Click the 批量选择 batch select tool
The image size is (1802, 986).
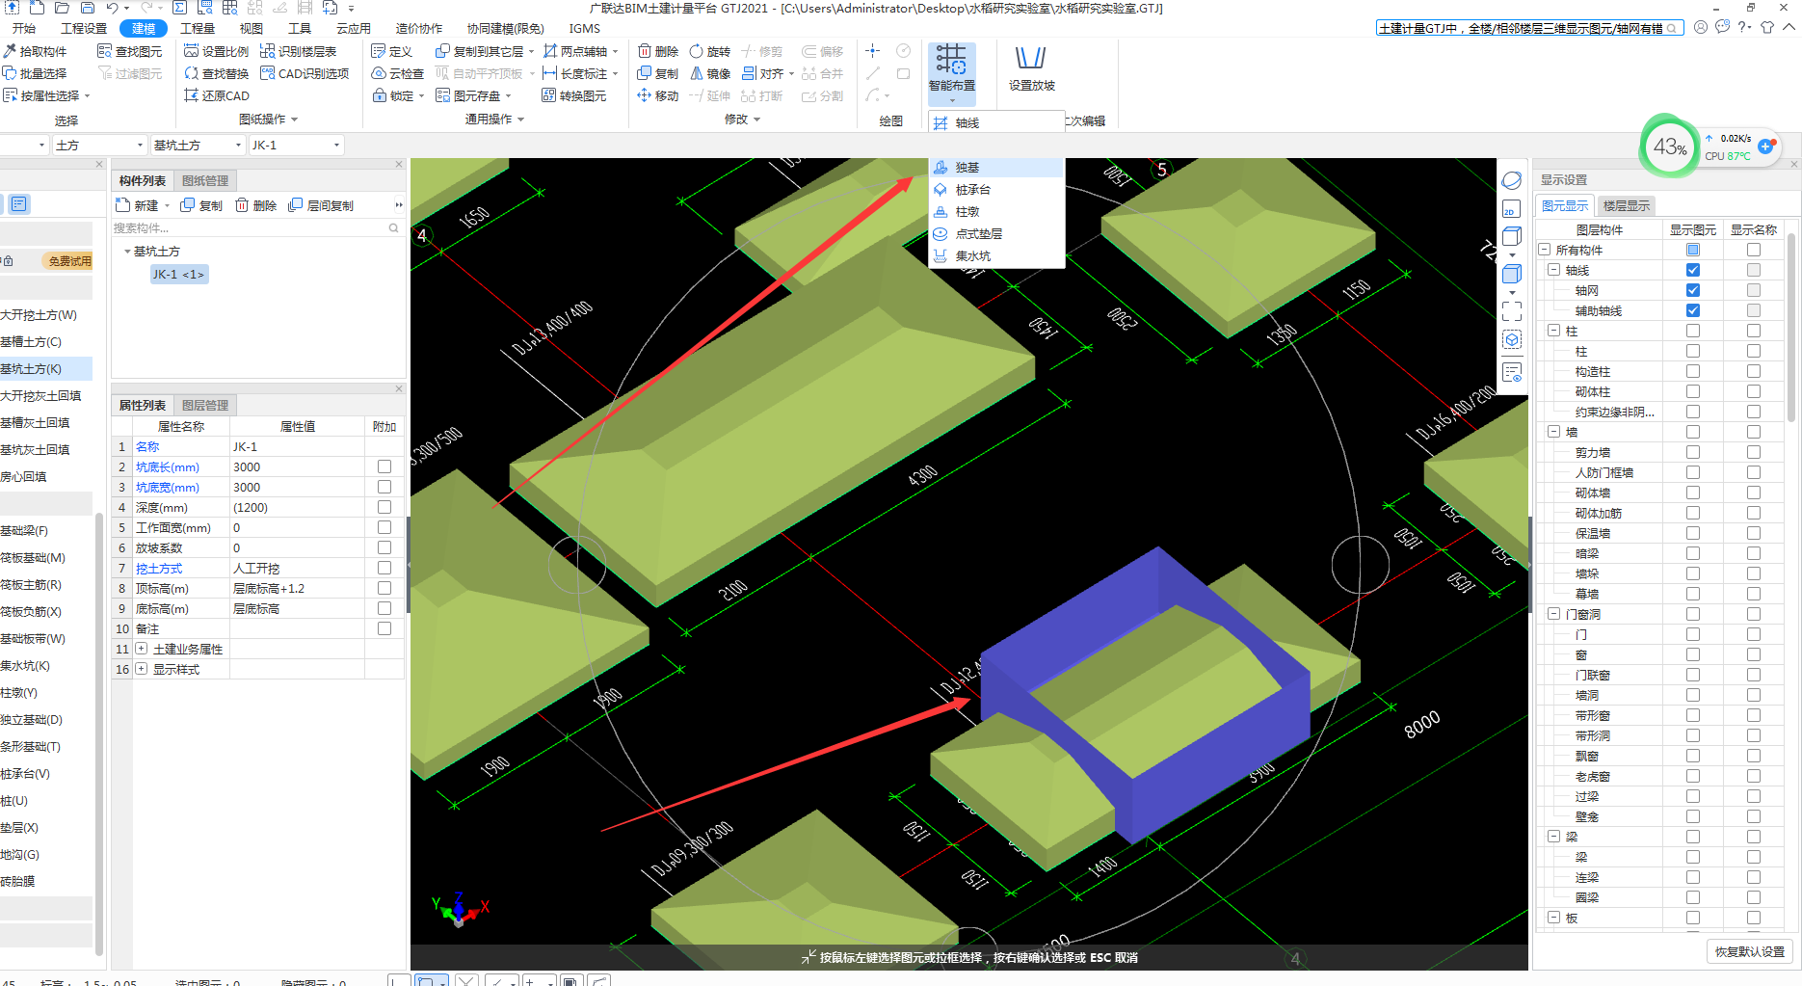(35, 73)
